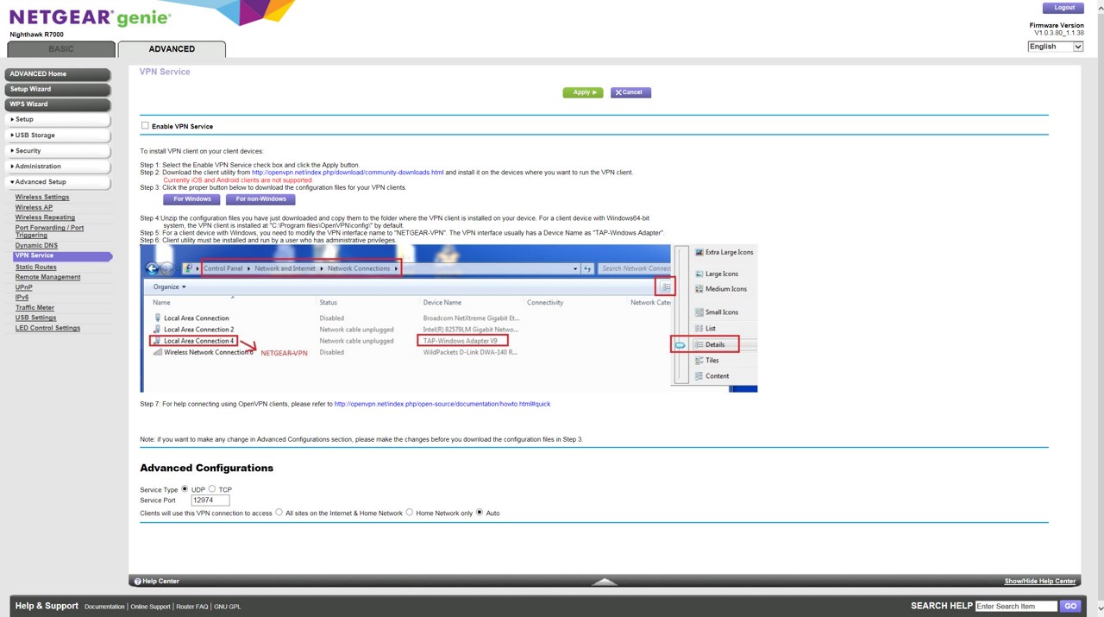The image size is (1104, 617).
Task: Expand the Security sidebar section
Action: coord(58,151)
